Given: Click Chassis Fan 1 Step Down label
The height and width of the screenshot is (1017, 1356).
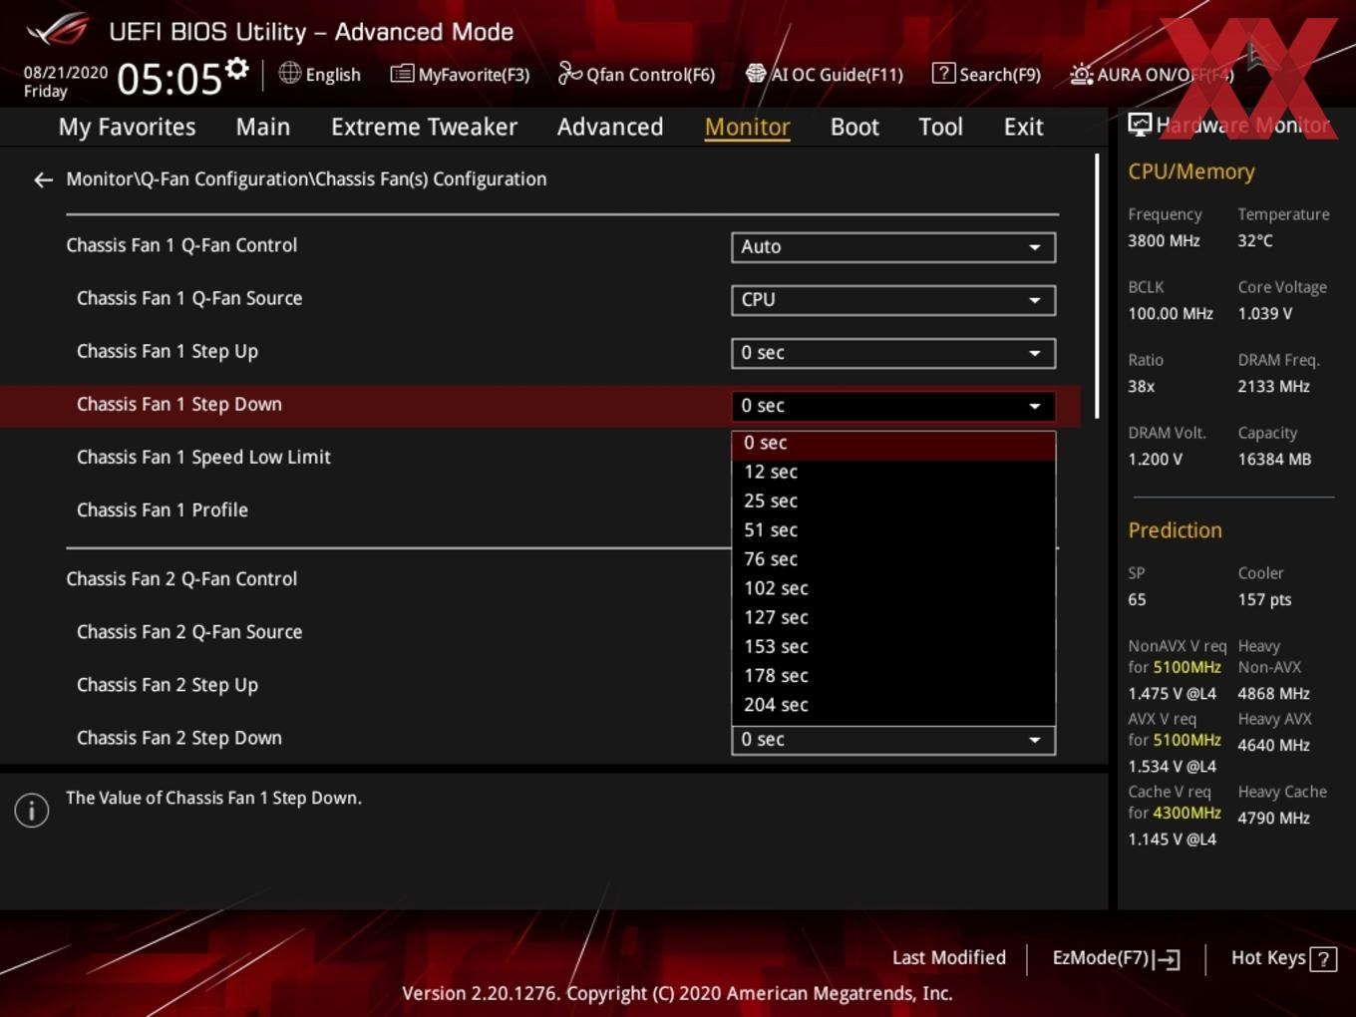Looking at the screenshot, I should click(x=179, y=405).
